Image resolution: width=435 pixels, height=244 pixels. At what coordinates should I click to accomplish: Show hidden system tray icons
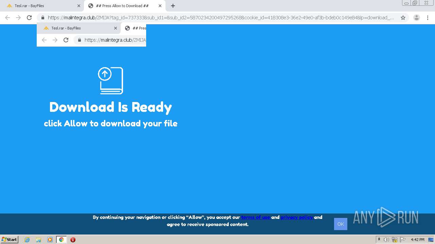click(379, 240)
